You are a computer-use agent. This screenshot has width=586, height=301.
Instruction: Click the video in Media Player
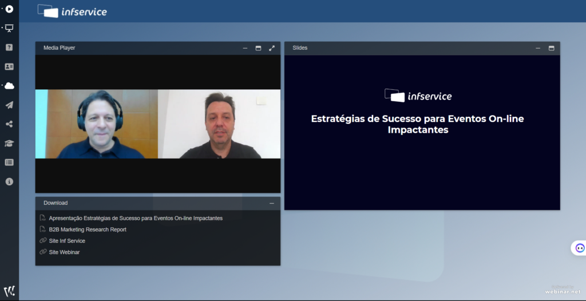tap(158, 124)
